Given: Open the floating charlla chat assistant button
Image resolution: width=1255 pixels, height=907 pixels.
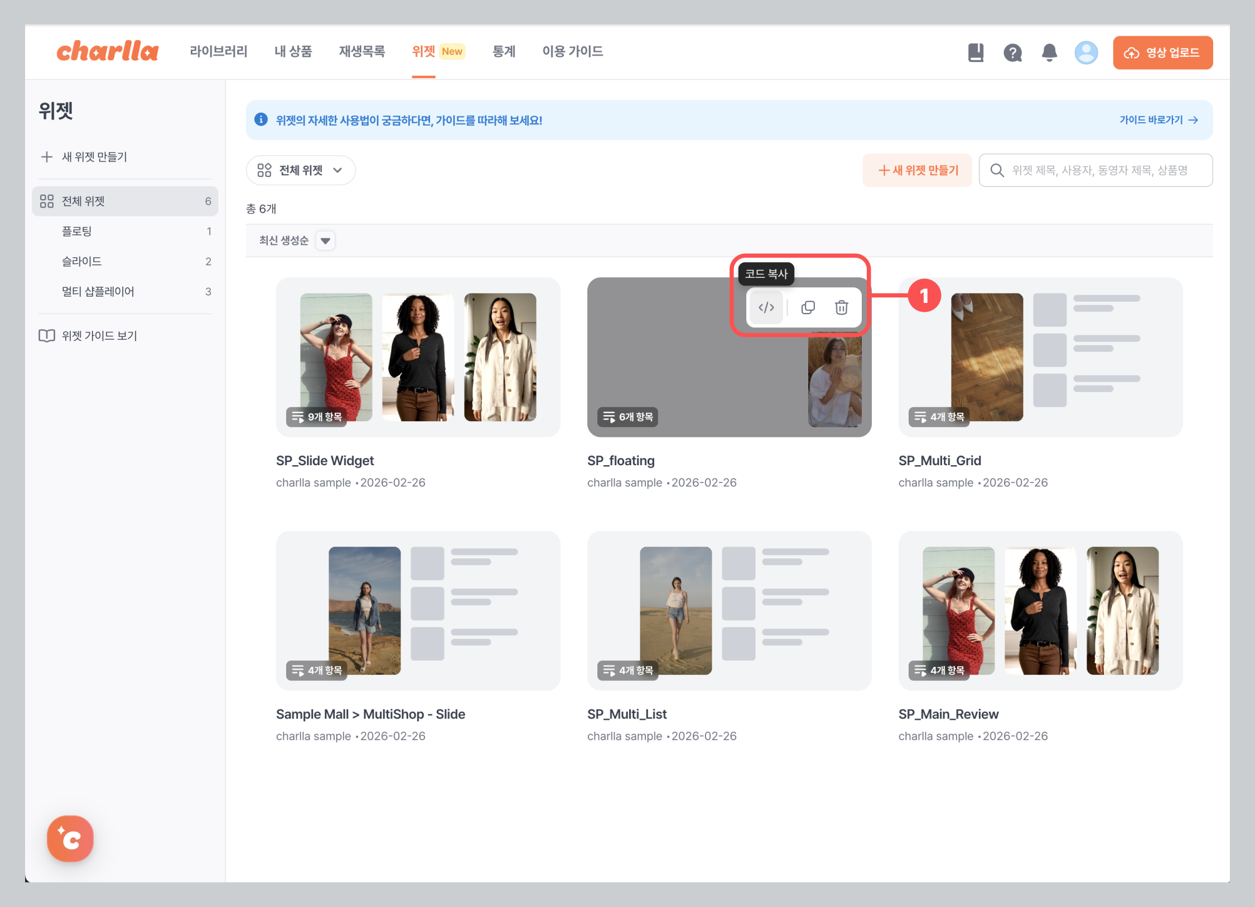Looking at the screenshot, I should [70, 838].
